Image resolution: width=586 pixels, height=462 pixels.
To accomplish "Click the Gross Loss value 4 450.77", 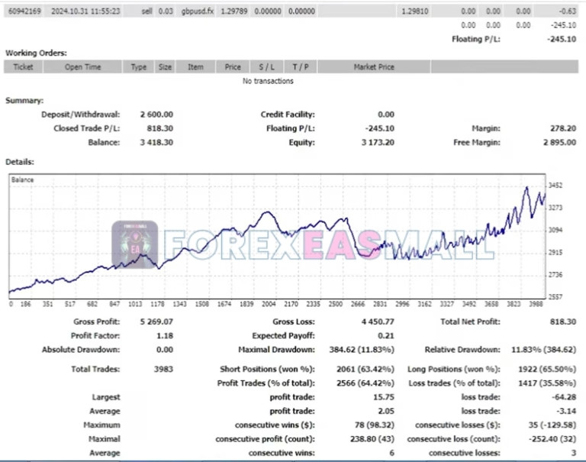I will pos(378,321).
